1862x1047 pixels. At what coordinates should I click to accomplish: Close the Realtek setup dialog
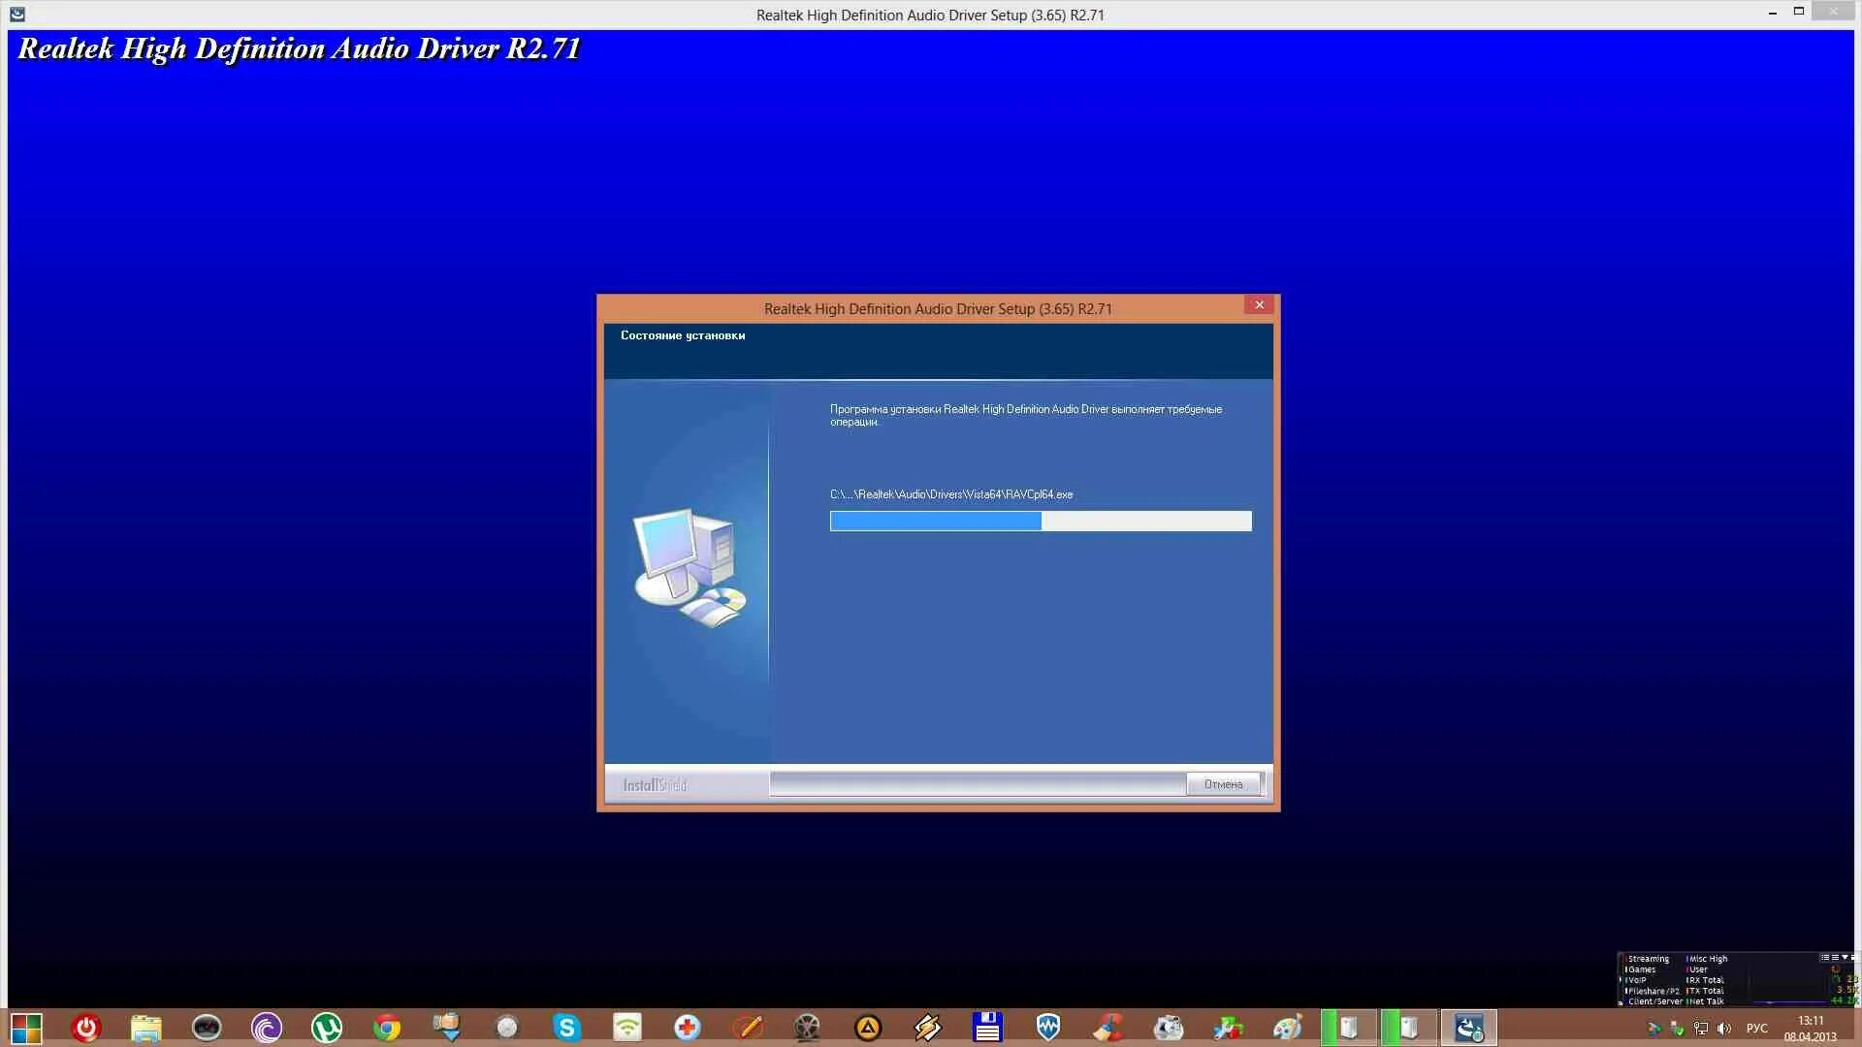(x=1259, y=305)
